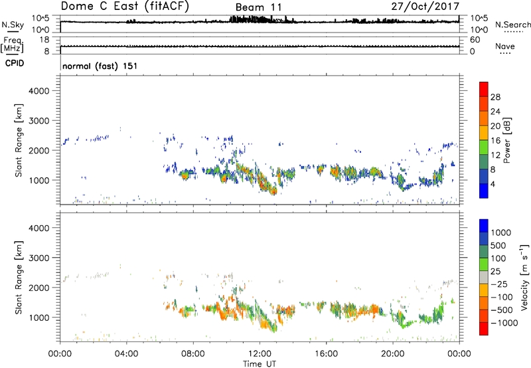Click the "Power [dB]" colorbar title
This screenshot has height=368, width=531.
(507, 140)
